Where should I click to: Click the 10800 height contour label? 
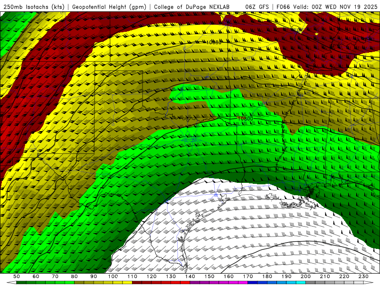(x=245, y=118)
